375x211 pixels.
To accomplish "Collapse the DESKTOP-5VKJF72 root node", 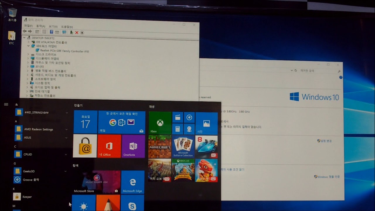I will 24,38.
